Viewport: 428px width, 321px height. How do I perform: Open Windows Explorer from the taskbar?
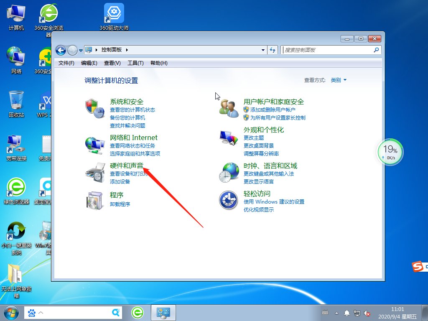pyautogui.click(x=163, y=313)
